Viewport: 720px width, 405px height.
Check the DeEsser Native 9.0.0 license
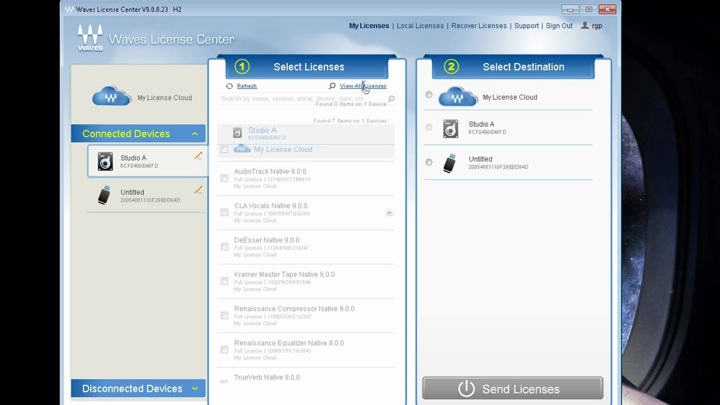224,247
